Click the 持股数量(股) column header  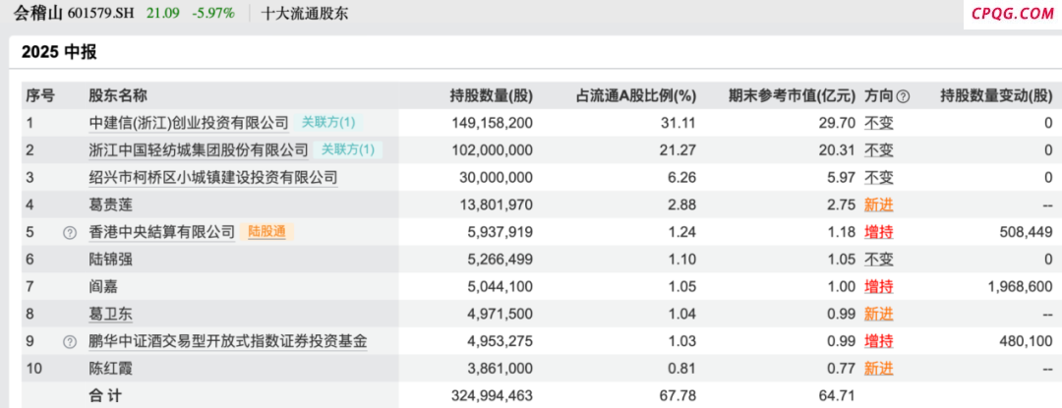492,96
